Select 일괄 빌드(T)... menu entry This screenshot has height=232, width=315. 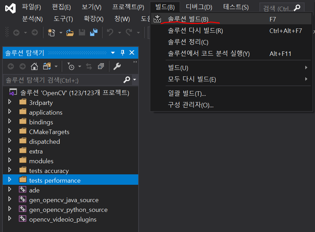pyautogui.click(x=231, y=93)
